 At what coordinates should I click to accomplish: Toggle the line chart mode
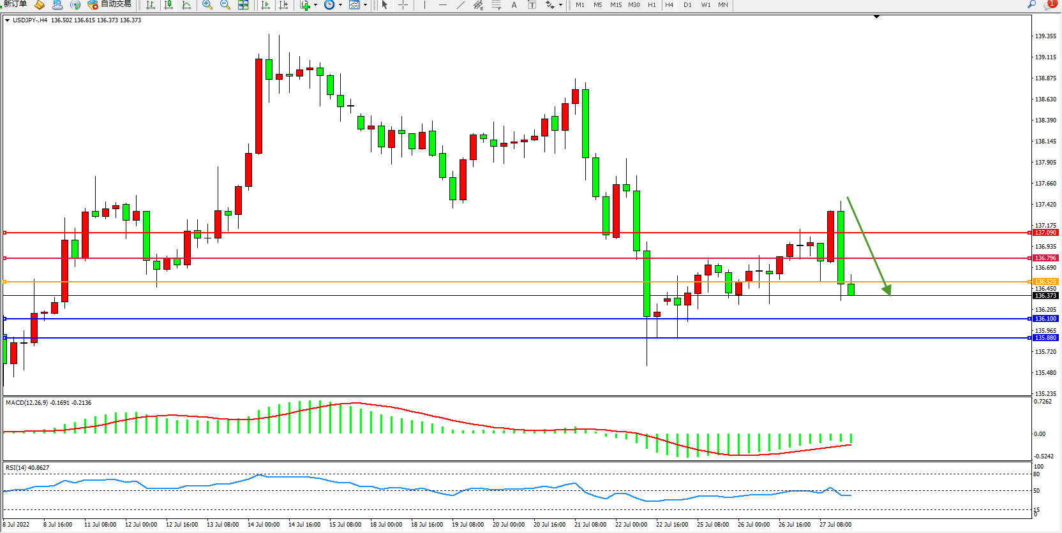186,5
